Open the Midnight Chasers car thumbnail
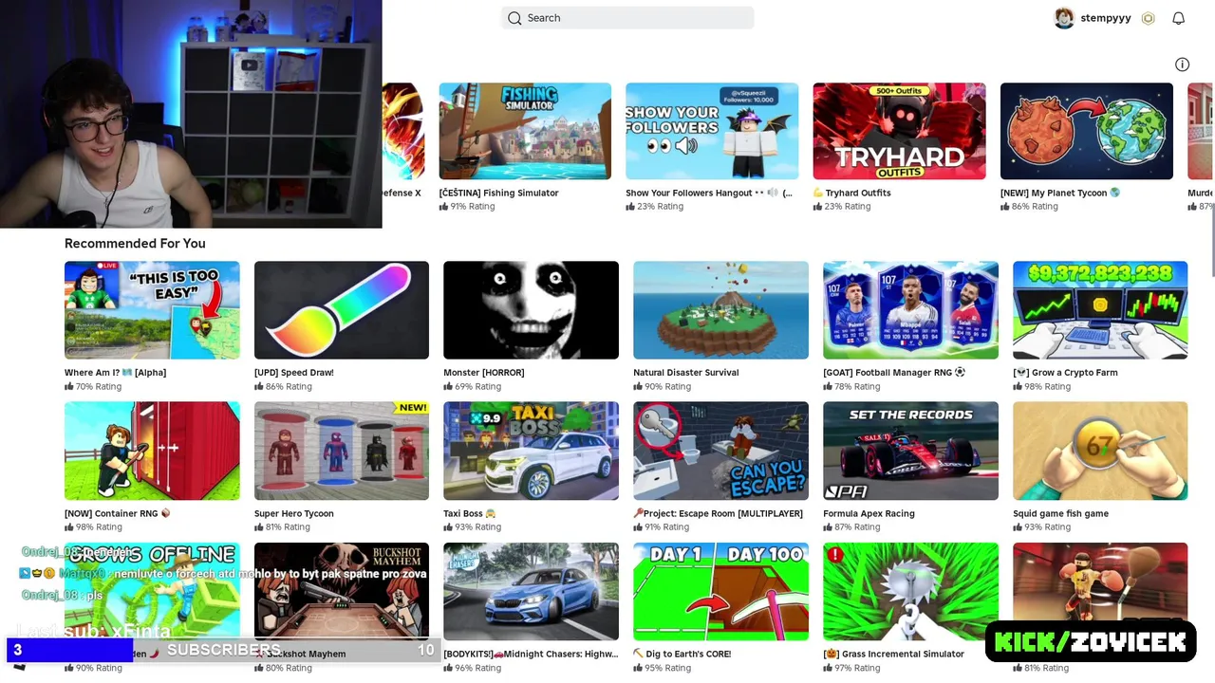Viewport: 1215px width, 683px height. pyautogui.click(x=531, y=591)
